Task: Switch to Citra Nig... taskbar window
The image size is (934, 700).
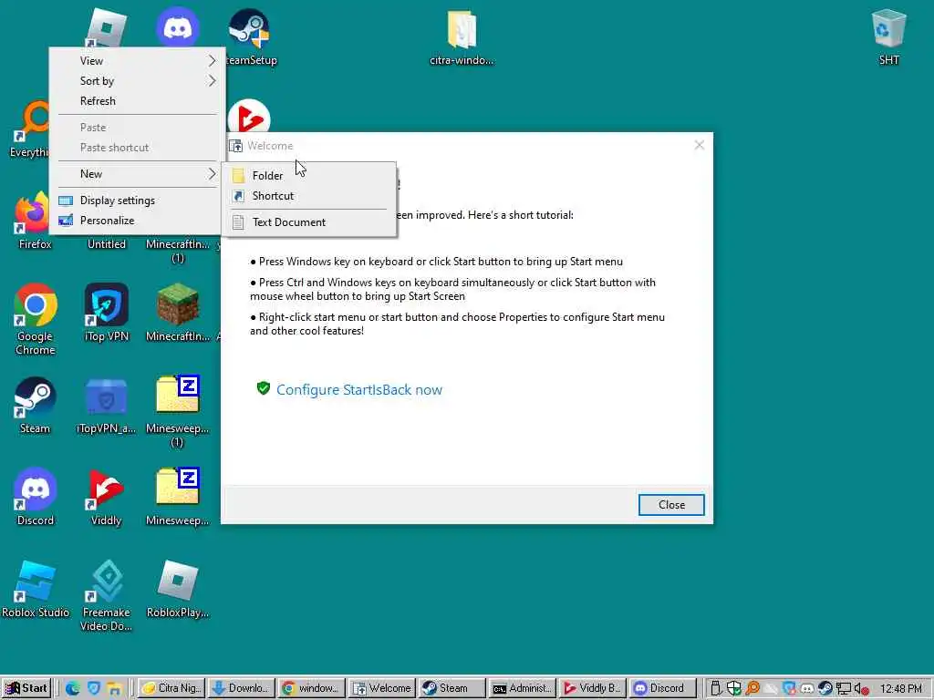Action: [x=172, y=689]
